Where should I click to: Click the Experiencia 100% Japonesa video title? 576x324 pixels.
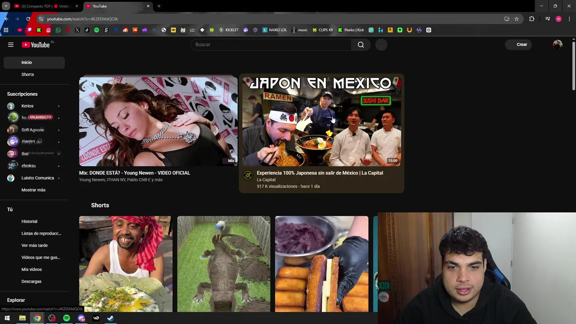click(x=320, y=173)
